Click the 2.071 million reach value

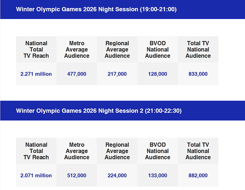tap(36, 175)
